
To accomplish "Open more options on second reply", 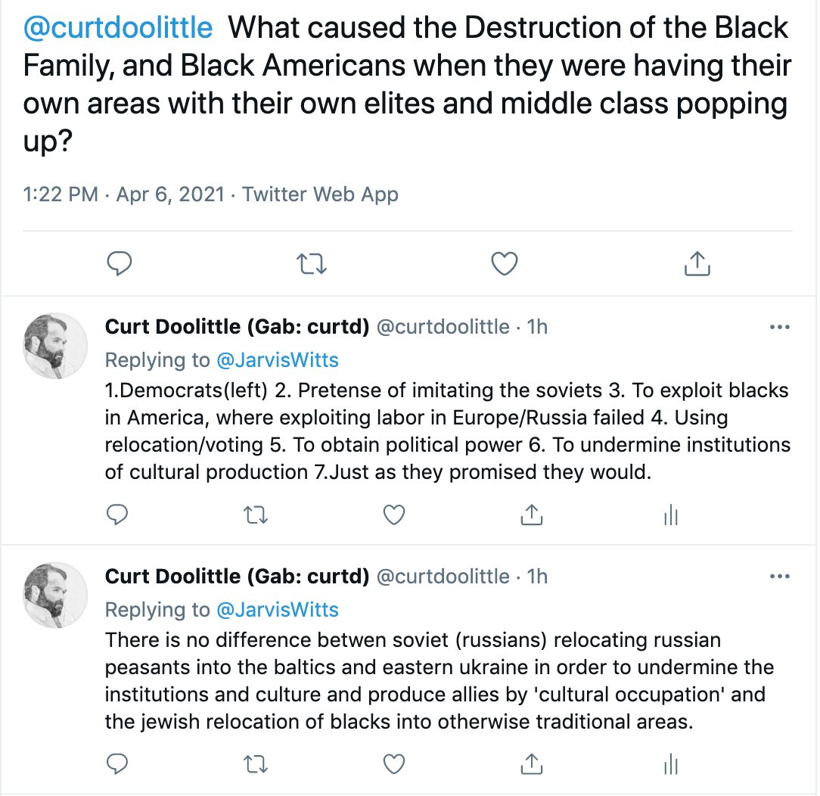I will coord(778,577).
